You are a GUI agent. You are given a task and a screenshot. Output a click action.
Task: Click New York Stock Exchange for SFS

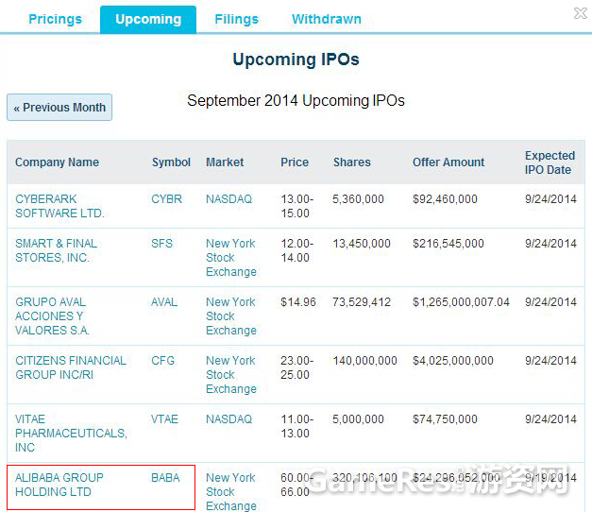coord(231,257)
